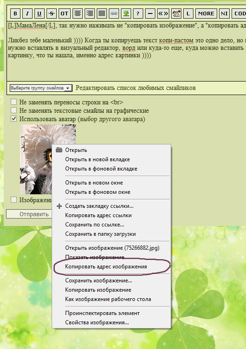Select 'Открыть' in the context menu

tap(112, 150)
